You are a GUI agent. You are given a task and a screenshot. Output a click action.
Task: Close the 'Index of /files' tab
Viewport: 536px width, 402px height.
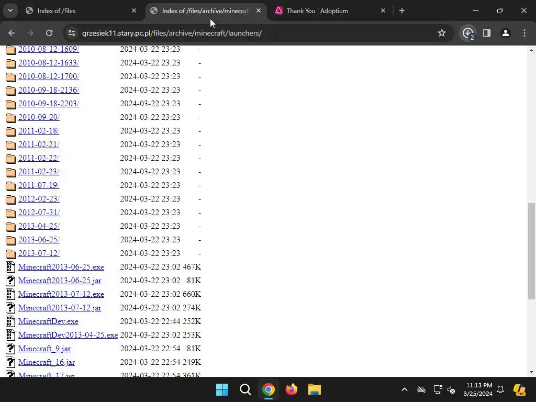tap(134, 10)
